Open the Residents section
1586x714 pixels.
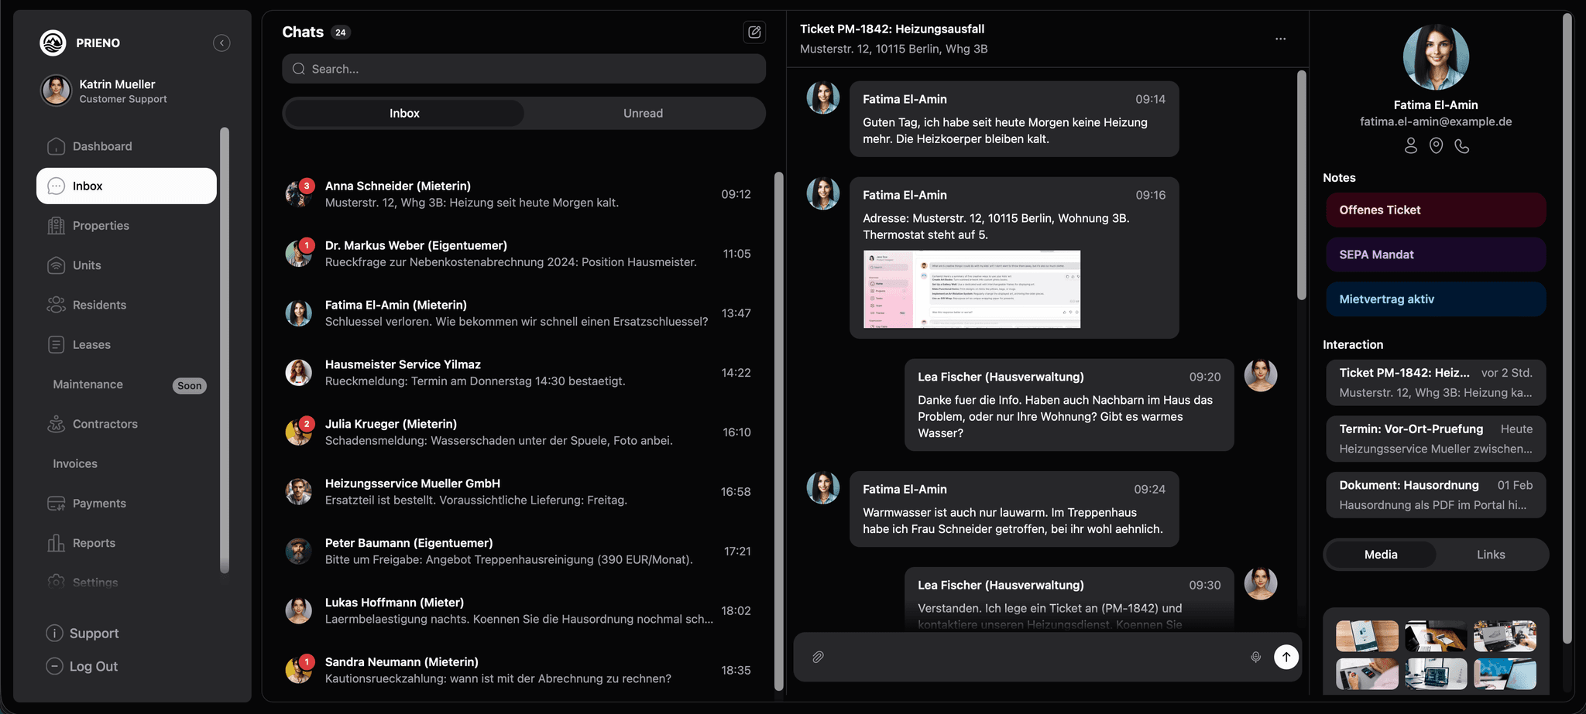click(99, 305)
